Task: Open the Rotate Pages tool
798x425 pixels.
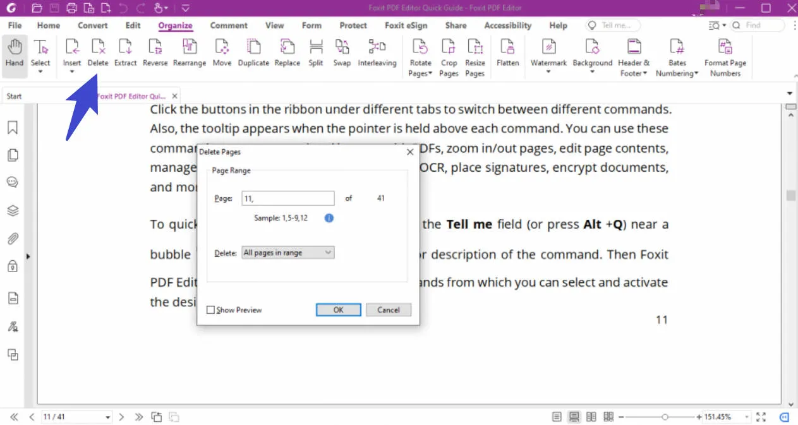Action: point(420,56)
